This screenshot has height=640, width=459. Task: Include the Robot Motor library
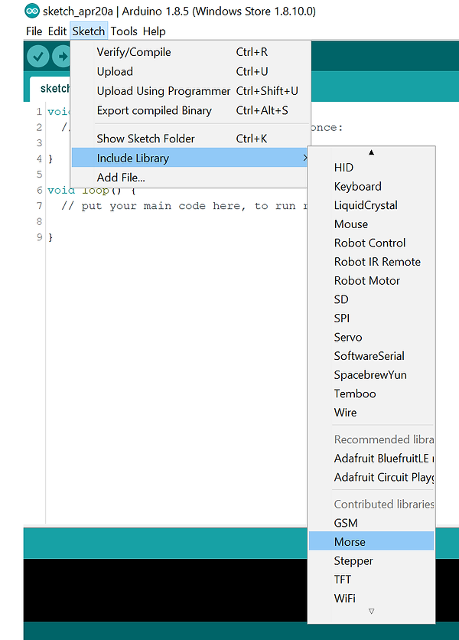click(371, 280)
